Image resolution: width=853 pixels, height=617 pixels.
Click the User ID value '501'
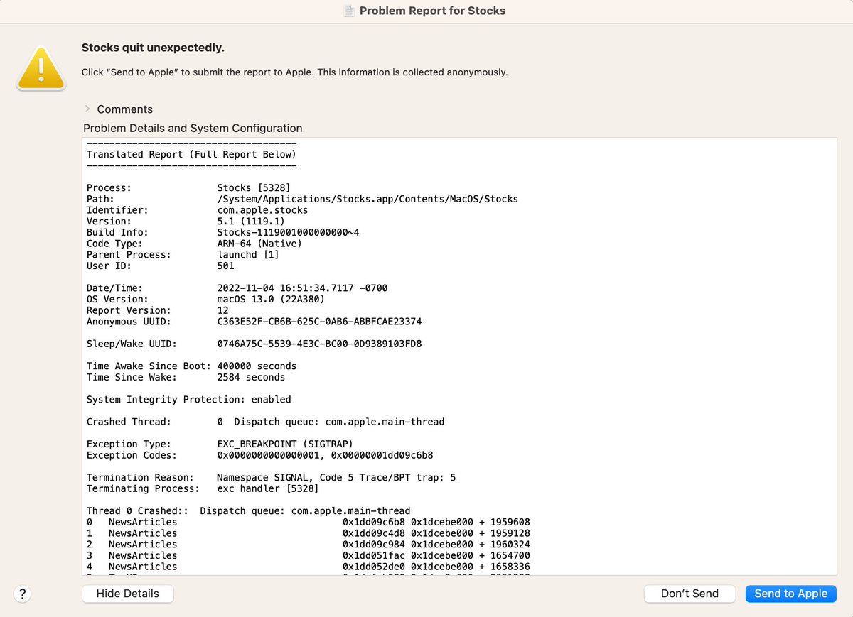225,266
